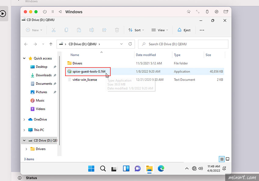
Task: Click File Explorer taskbar icon
Action: (x=149, y=169)
